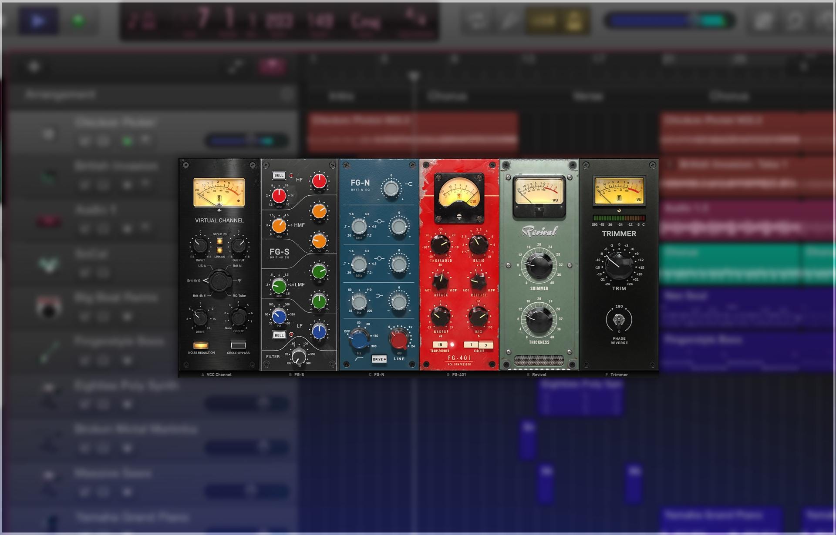The image size is (836, 535).
Task: Click the blue LF gain knob on FG-S
Action: point(319,331)
